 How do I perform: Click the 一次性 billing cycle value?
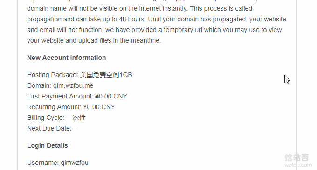[x=76, y=118]
